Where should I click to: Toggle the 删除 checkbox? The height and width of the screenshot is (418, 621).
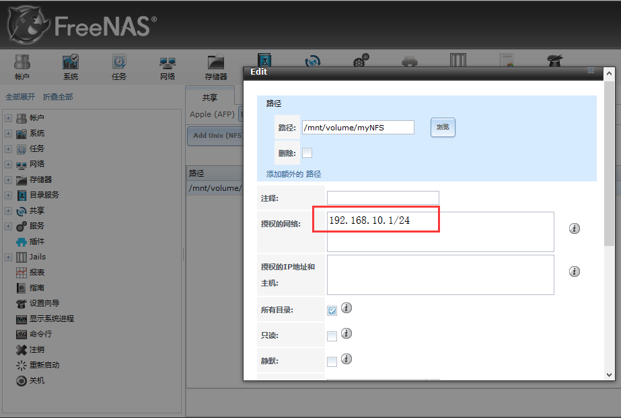(307, 153)
